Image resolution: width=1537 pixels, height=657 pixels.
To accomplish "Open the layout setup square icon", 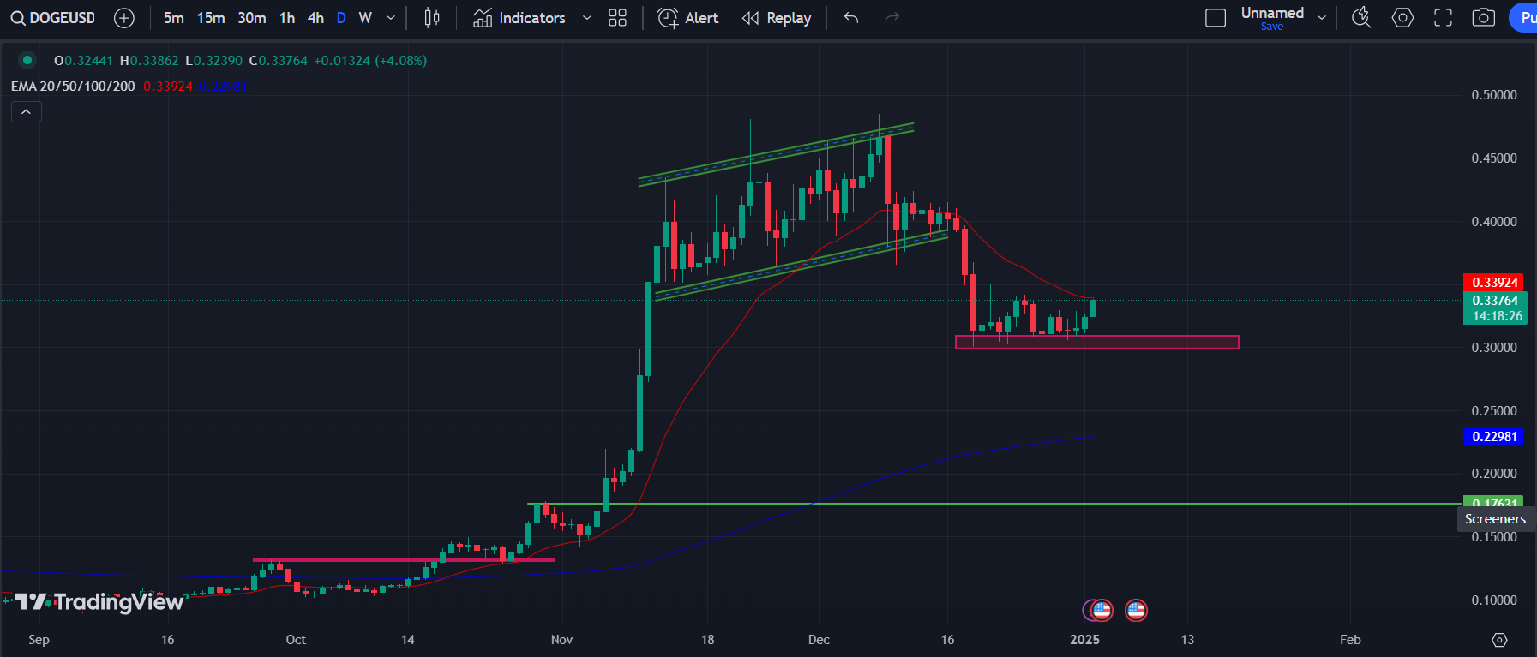I will pos(1216,18).
